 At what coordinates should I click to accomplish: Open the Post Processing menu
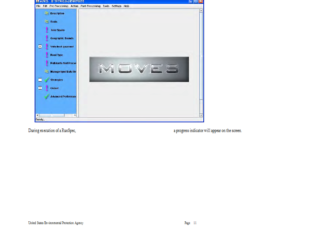[90, 6]
